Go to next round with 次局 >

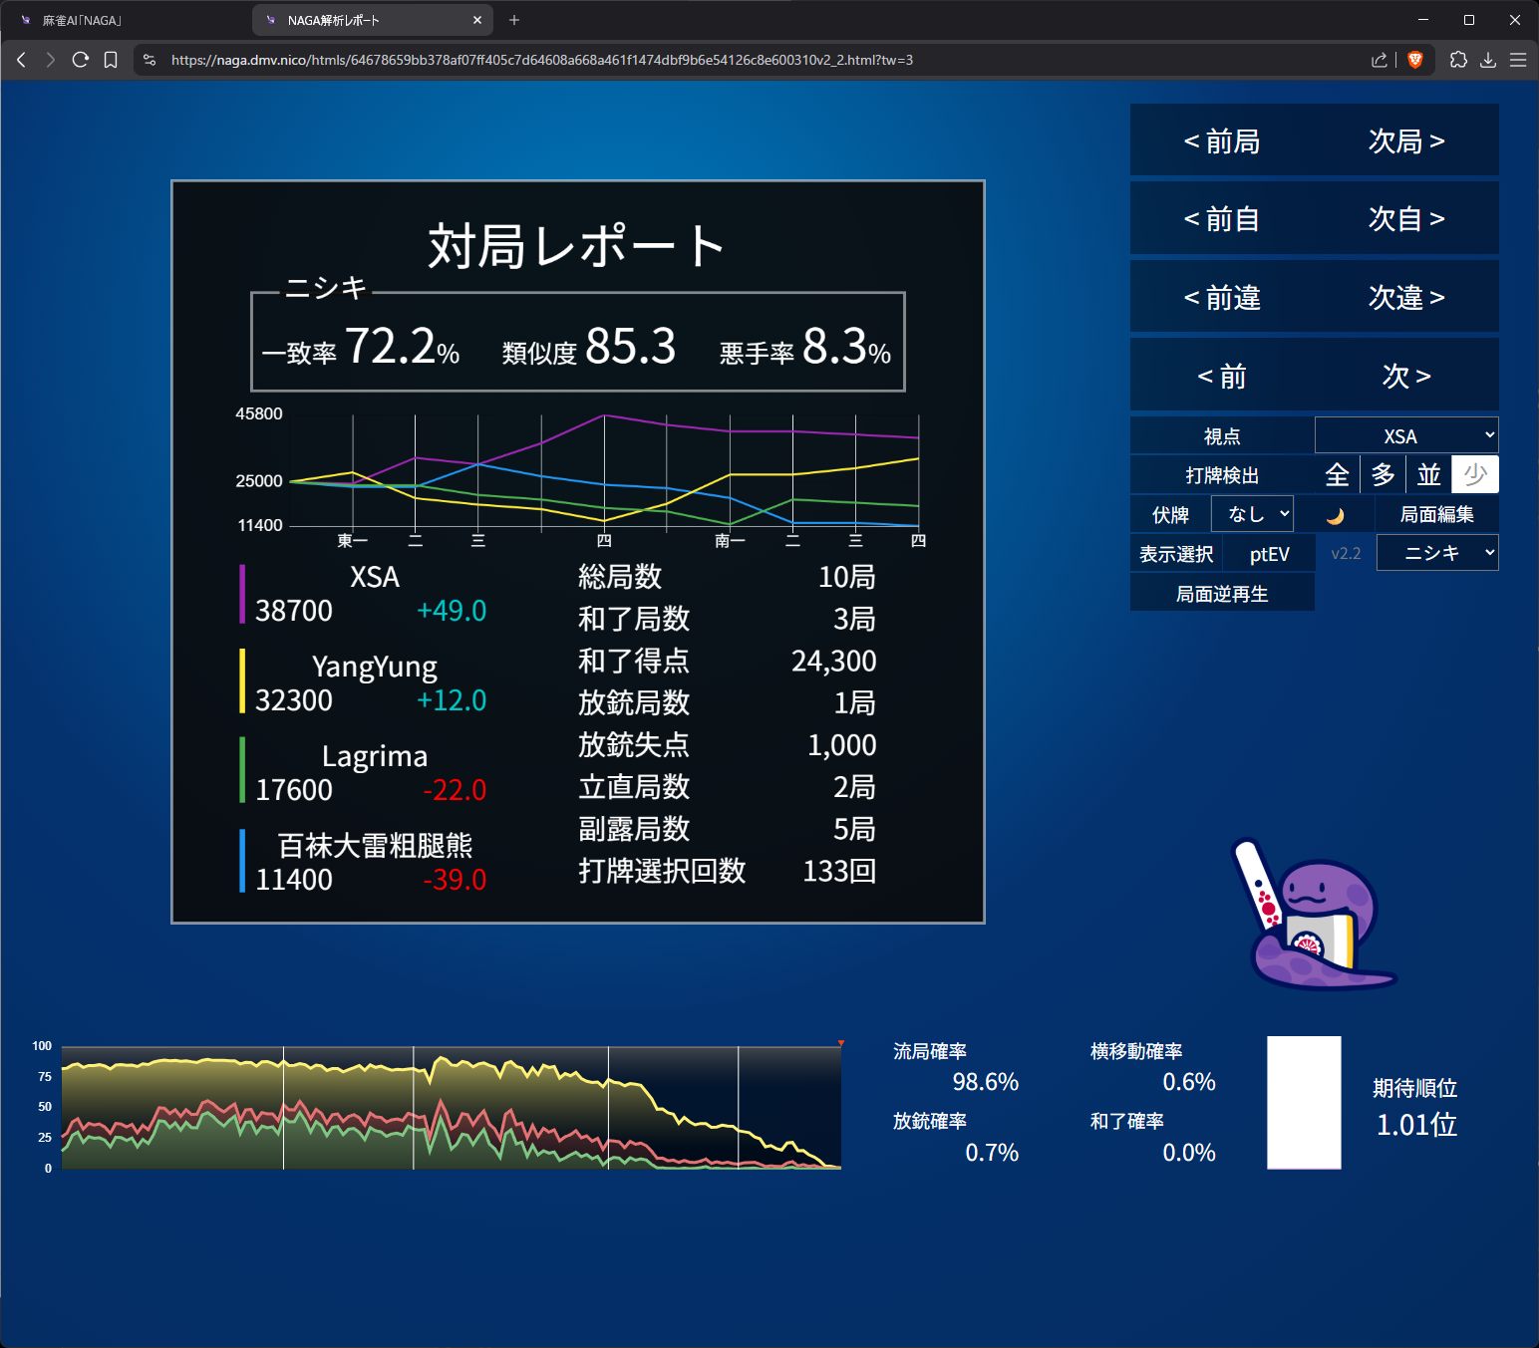pos(1405,141)
